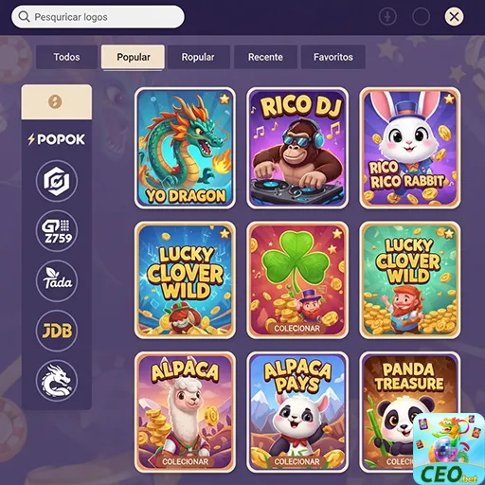This screenshot has height=485, width=485.
Task: Select the POPOK provider logo
Action: click(x=57, y=139)
